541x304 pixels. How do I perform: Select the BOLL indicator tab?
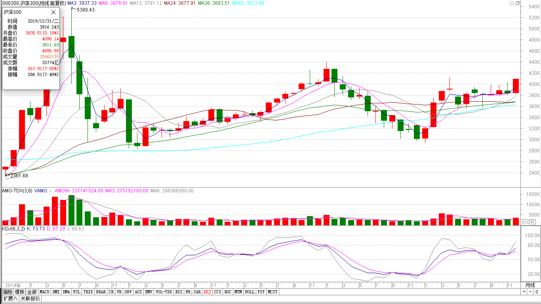[250, 292]
